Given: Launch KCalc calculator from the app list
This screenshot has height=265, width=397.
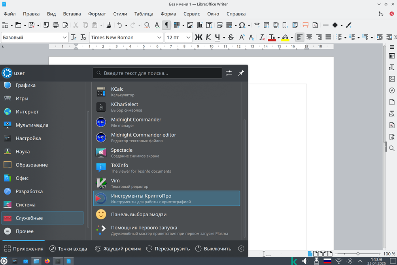Looking at the screenshot, I should (x=166, y=92).
